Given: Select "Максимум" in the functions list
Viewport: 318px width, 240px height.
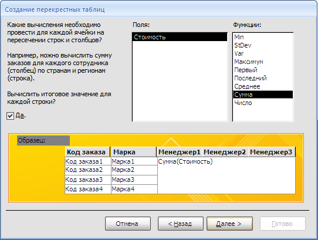Looking at the screenshot, I should coord(263,62).
